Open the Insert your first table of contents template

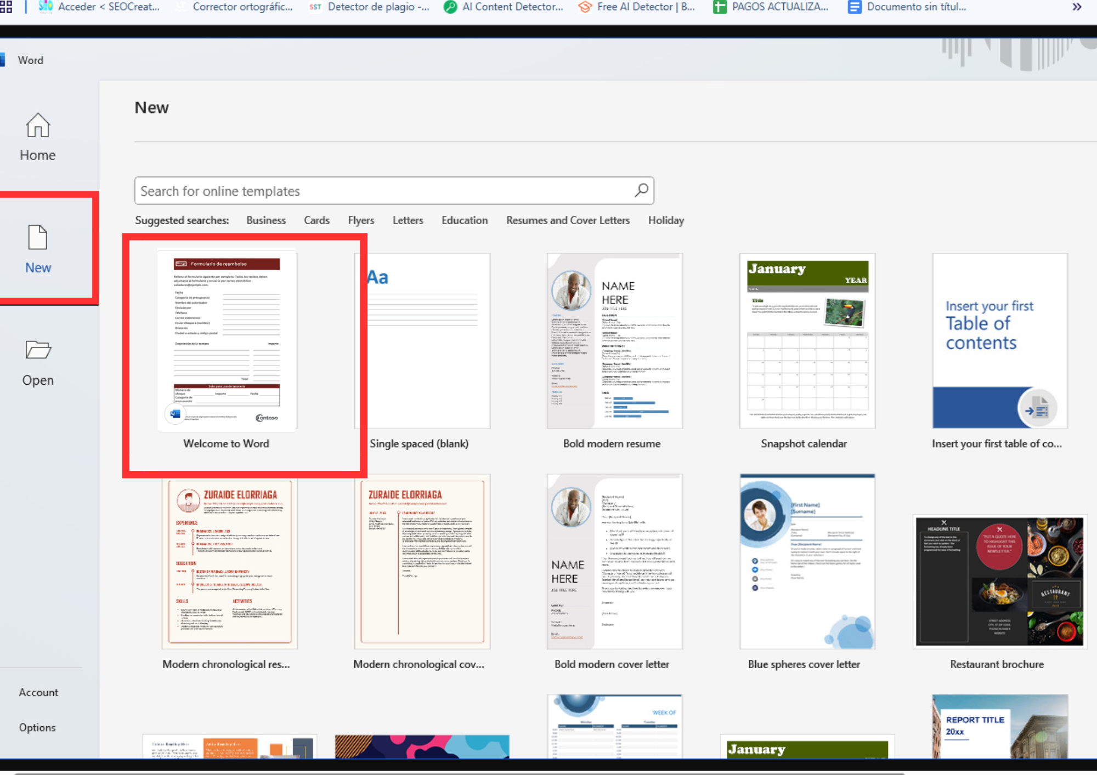[x=999, y=340]
